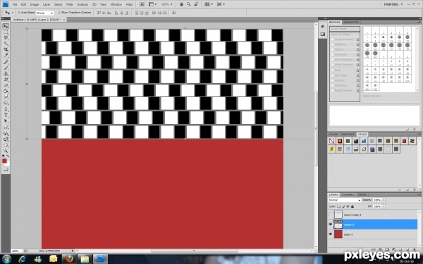Open the PAINTING workspace dropdown

pyautogui.click(x=393, y=4)
